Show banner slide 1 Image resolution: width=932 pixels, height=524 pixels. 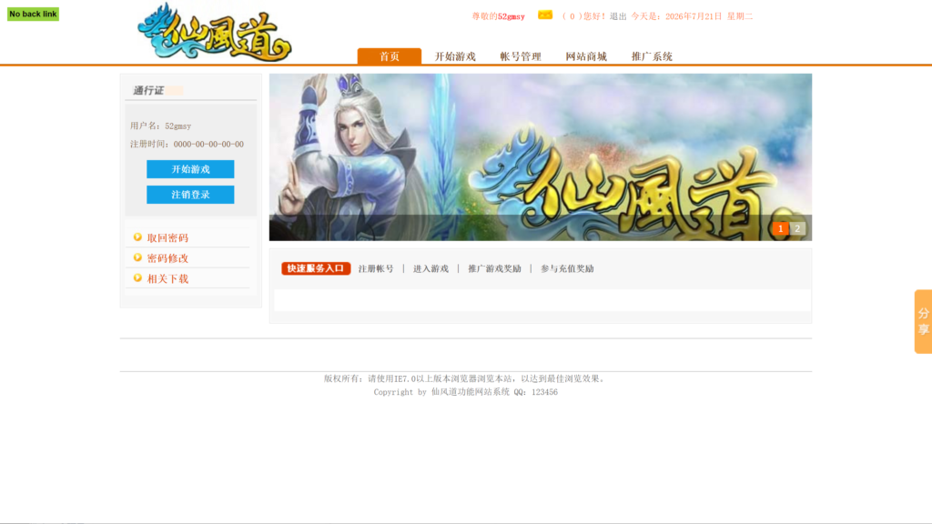780,228
